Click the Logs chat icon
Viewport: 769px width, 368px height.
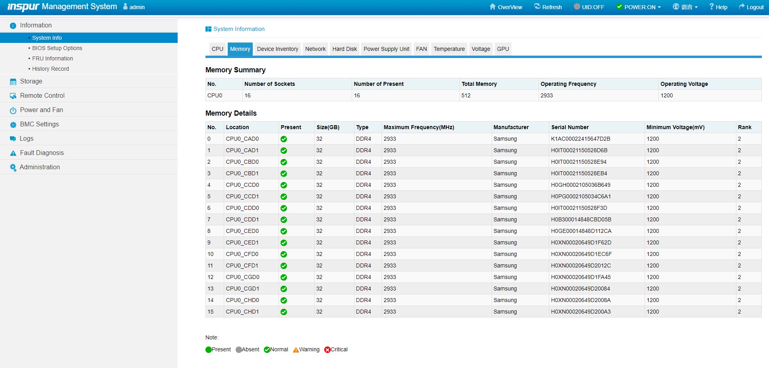(x=13, y=139)
